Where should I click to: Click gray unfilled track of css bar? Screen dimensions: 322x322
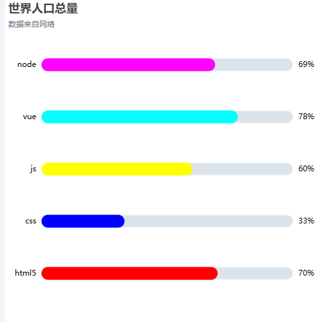point(209,221)
